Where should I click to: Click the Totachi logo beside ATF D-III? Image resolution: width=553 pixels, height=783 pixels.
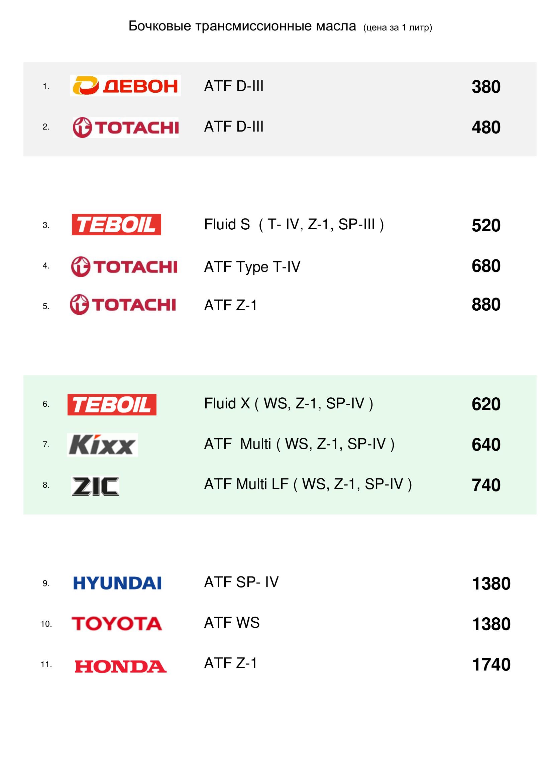pyautogui.click(x=125, y=128)
